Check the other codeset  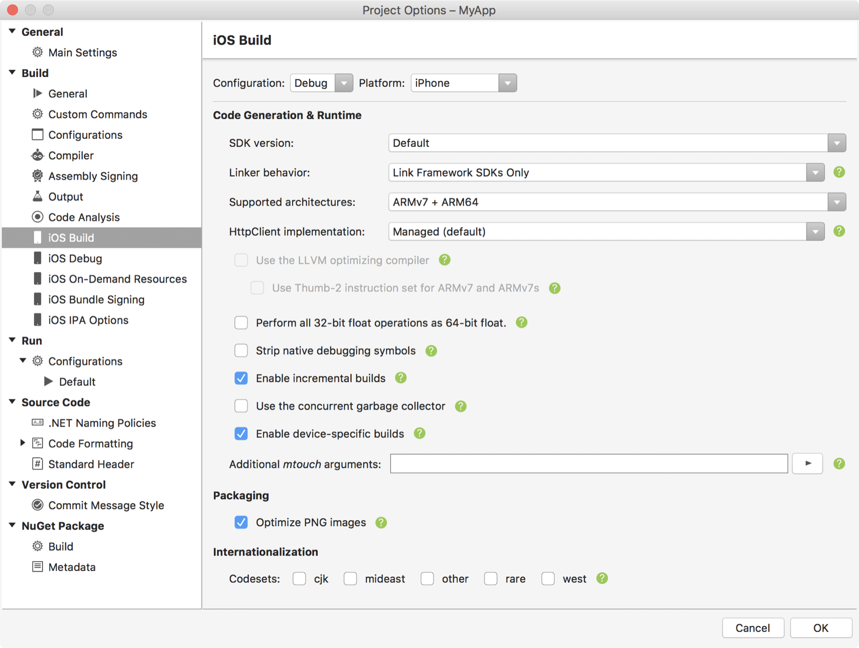click(x=427, y=579)
